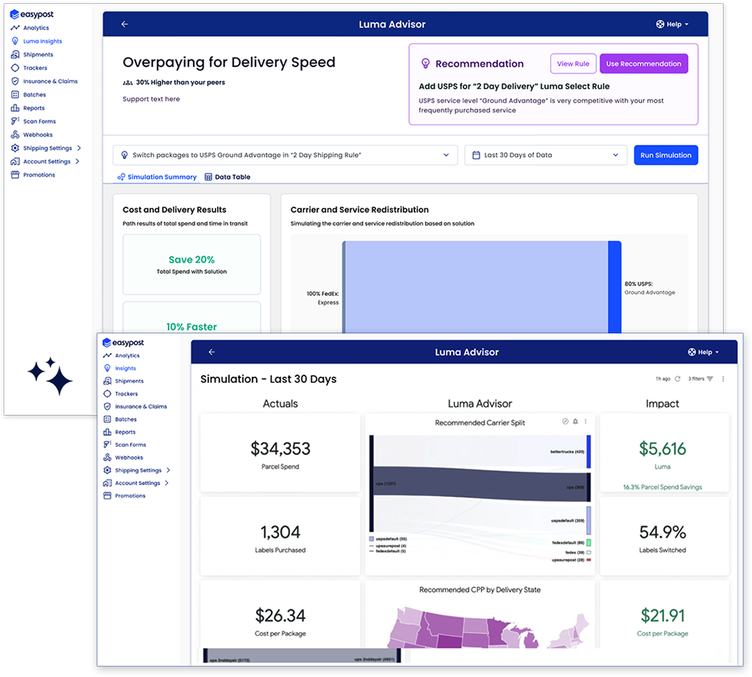The height and width of the screenshot is (677, 752).
Task: Click the 54.9% Labels Switched card
Action: click(x=664, y=536)
